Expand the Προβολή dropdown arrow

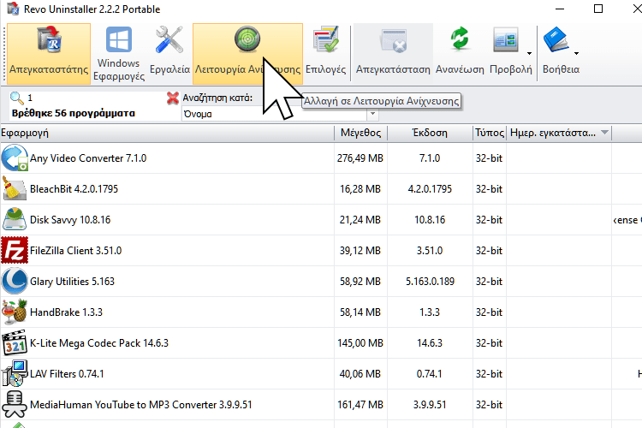[x=529, y=54]
